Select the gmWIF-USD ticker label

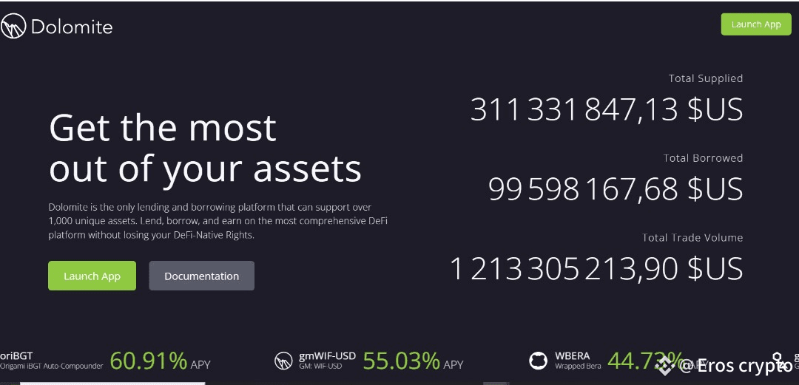[327, 361]
